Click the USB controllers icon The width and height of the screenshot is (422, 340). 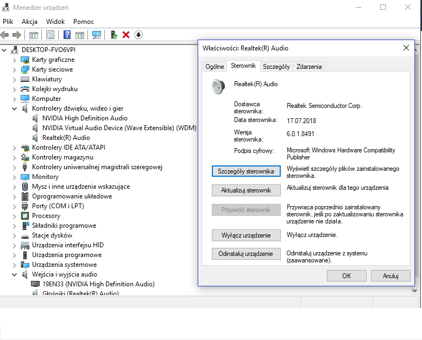tap(24, 167)
